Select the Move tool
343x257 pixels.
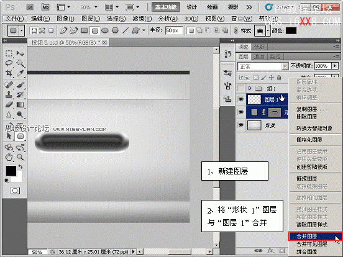(20, 53)
